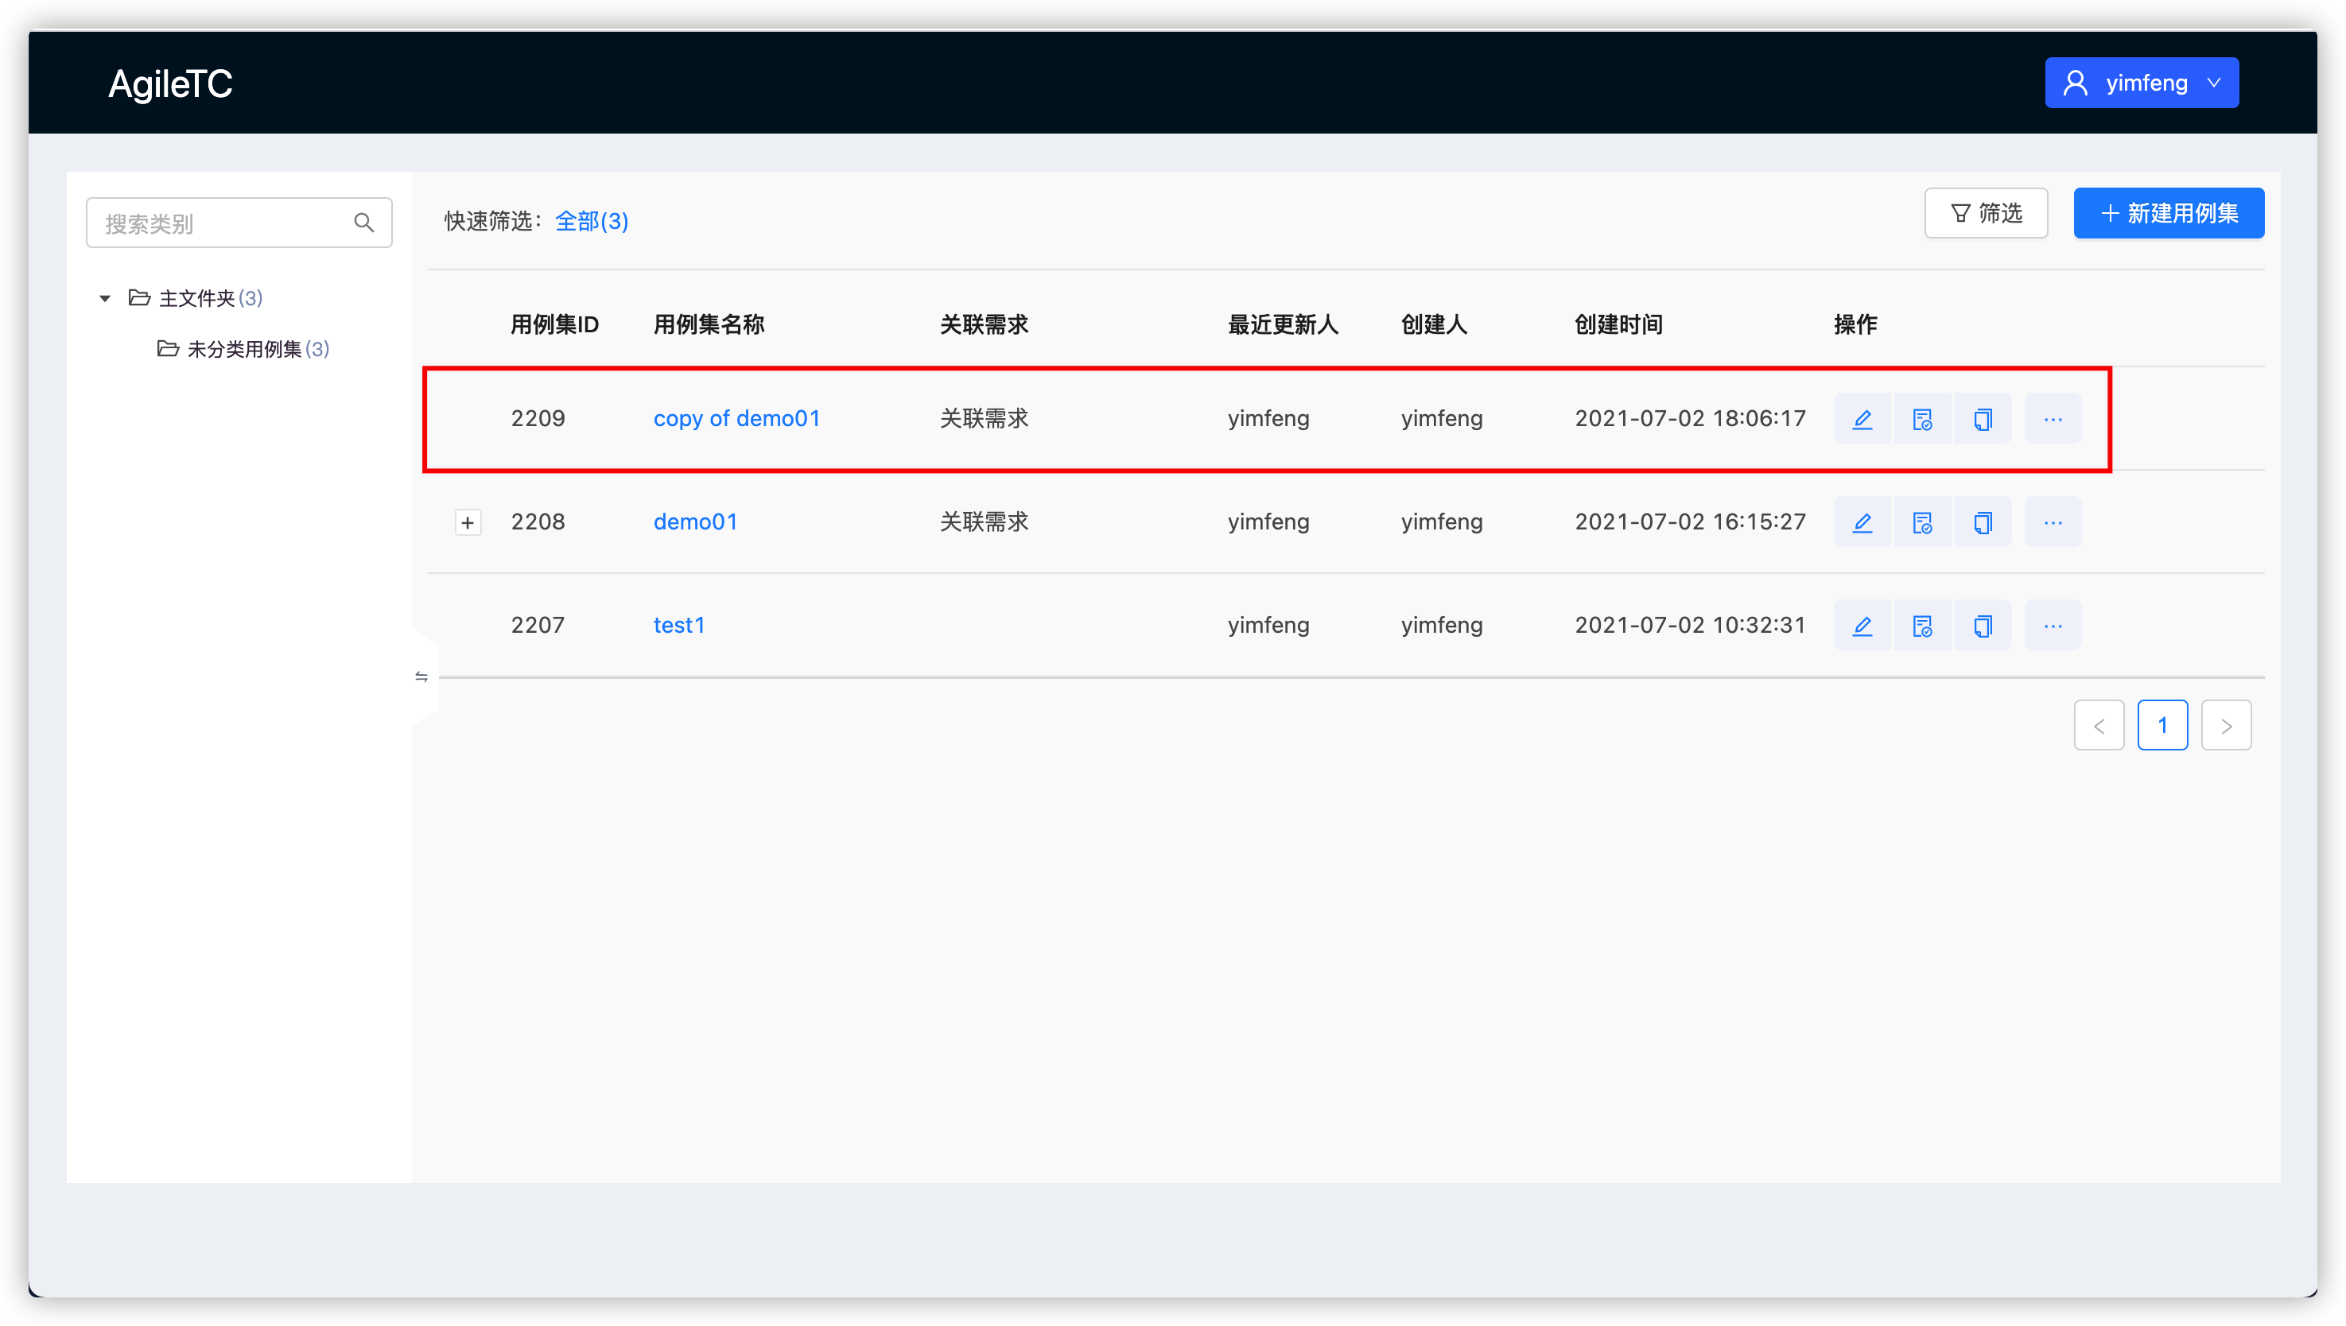Go to the previous page arrow
The image size is (2346, 1326).
coord(2098,726)
